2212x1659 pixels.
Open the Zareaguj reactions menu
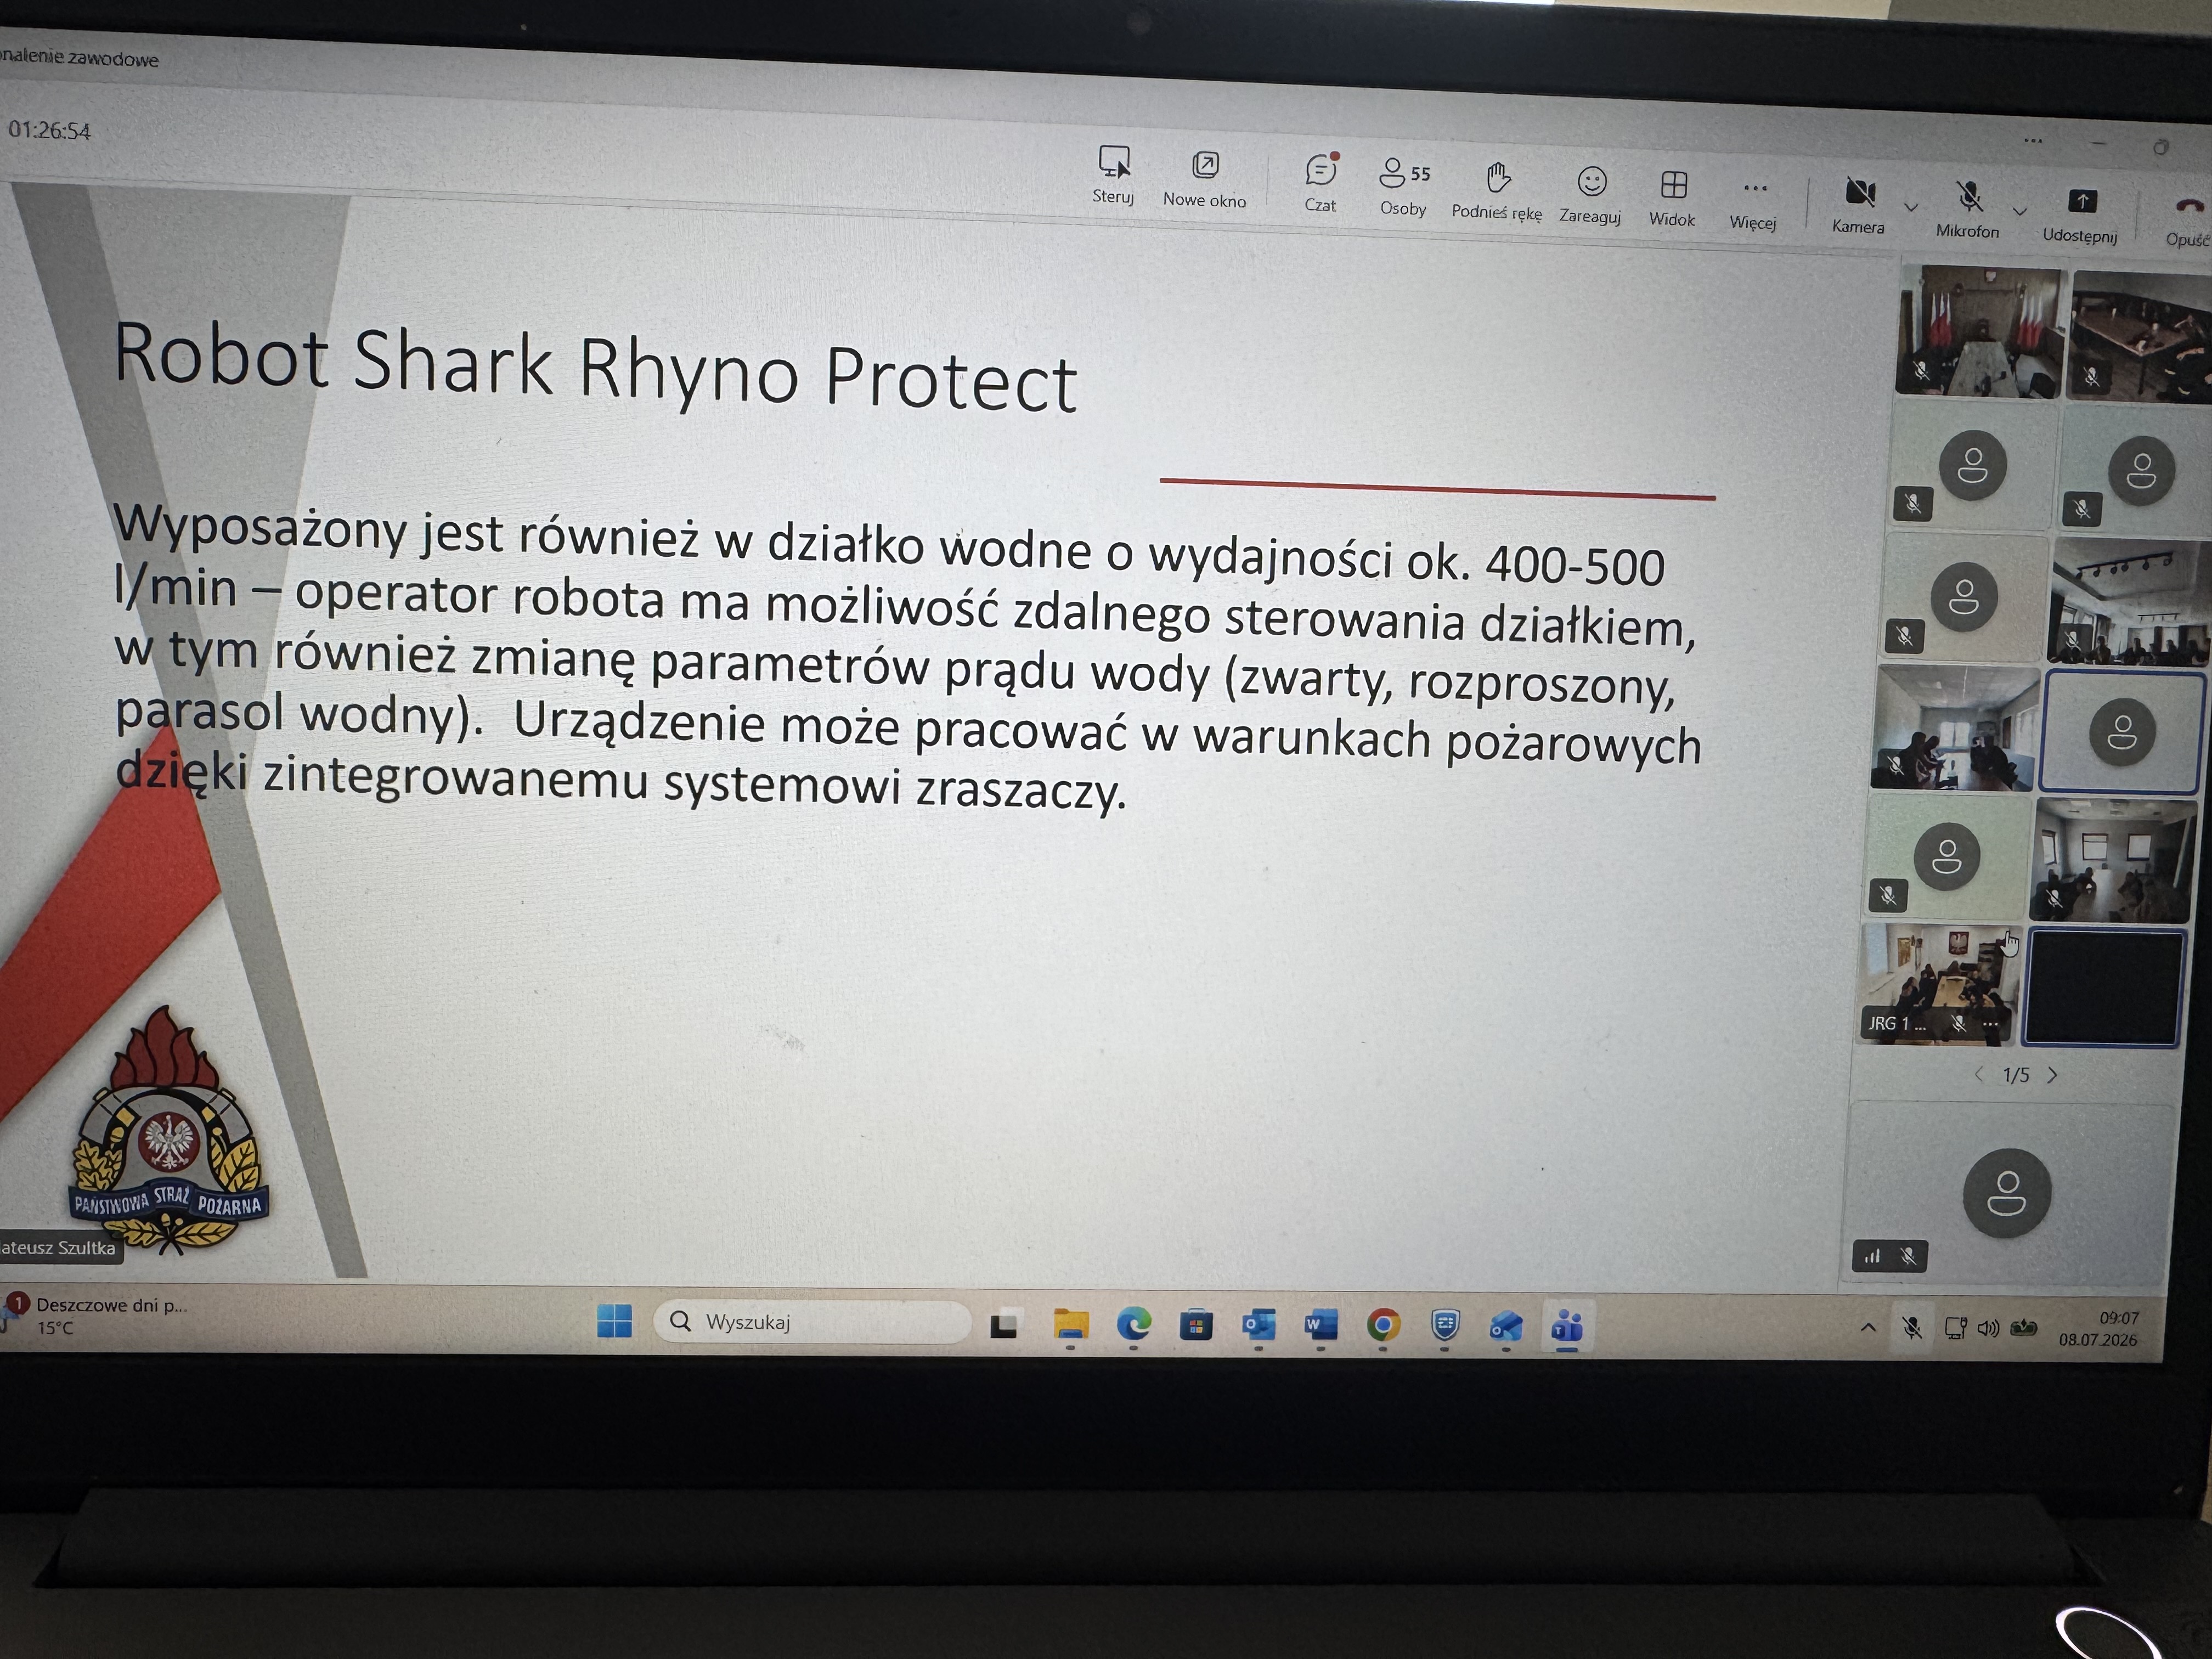pos(1590,195)
